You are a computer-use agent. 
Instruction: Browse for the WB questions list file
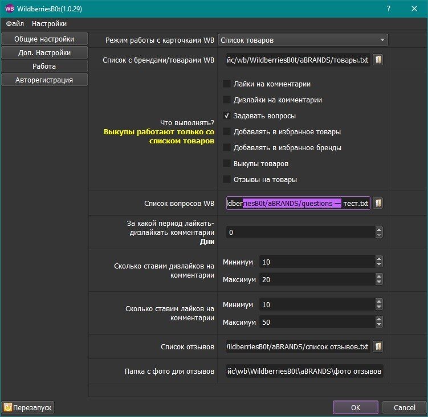tap(378, 203)
